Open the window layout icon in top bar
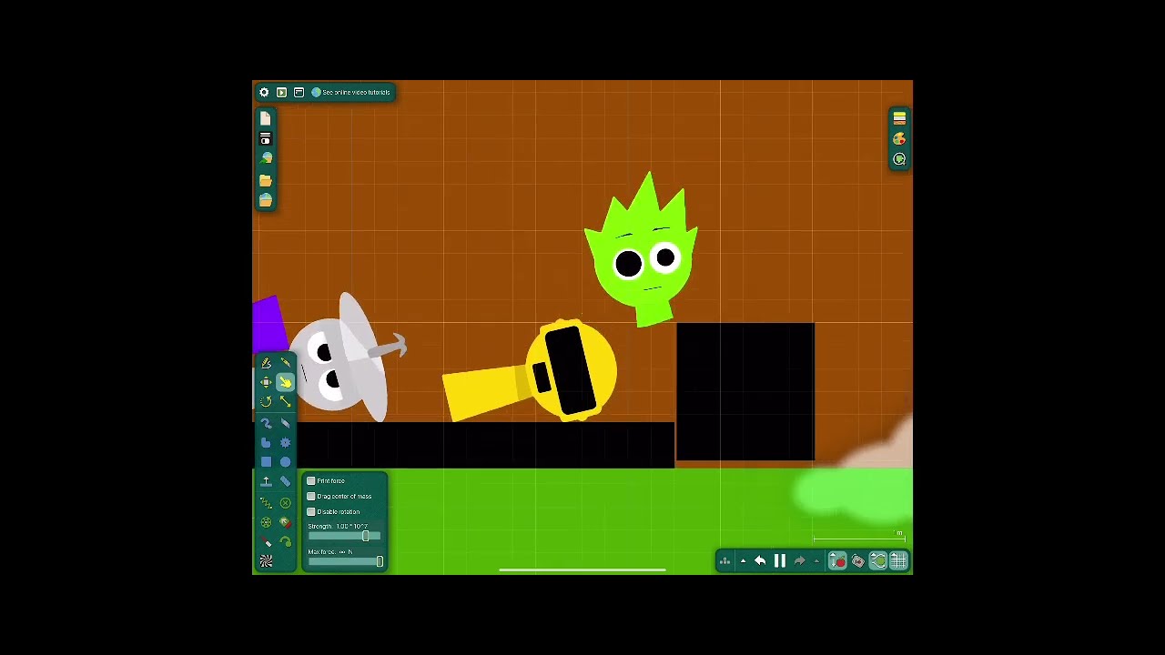This screenshot has width=1165, height=655. [x=299, y=92]
